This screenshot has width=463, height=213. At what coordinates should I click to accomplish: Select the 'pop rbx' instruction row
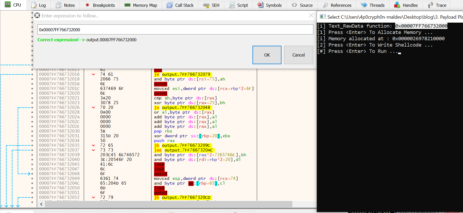(x=148, y=131)
